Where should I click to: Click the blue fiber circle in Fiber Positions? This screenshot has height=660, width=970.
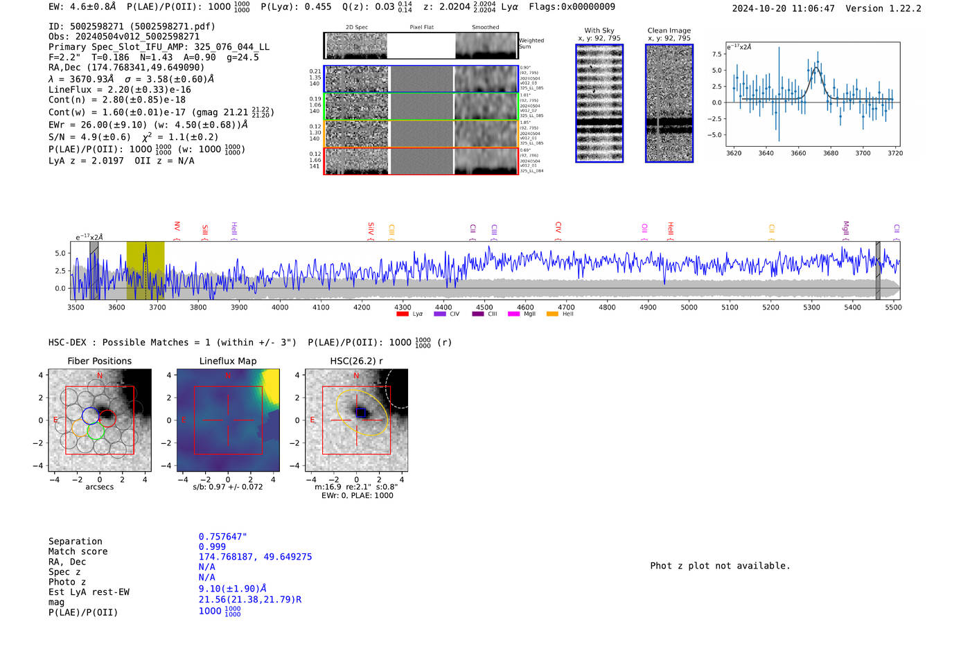90,416
